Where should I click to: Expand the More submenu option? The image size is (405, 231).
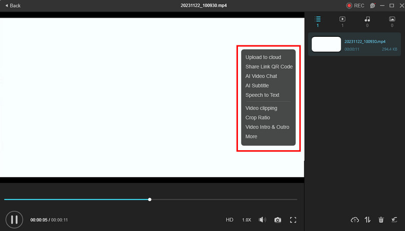coord(251,136)
